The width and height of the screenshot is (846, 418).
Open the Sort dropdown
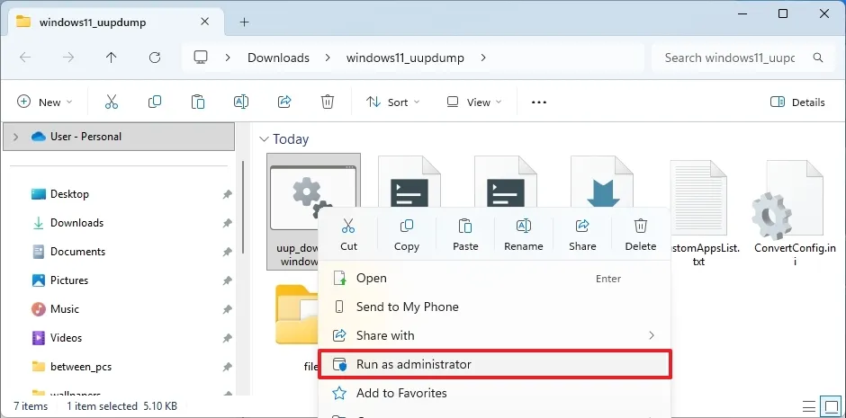[x=394, y=102]
